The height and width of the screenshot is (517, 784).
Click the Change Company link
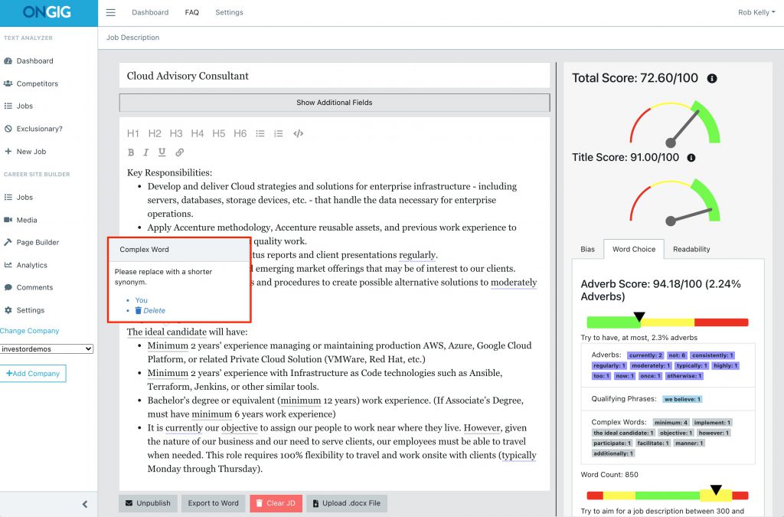[30, 331]
